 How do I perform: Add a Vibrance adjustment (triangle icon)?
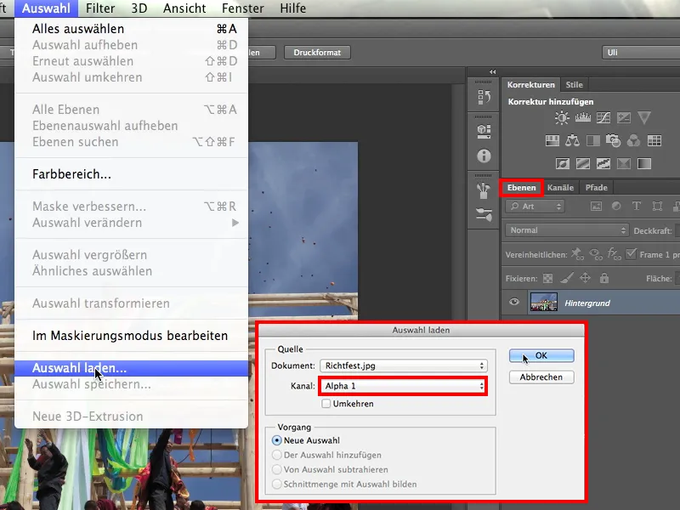point(644,117)
